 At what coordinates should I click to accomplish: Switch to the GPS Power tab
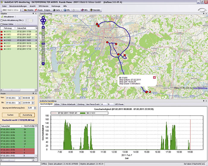pyautogui.click(x=119, y=104)
